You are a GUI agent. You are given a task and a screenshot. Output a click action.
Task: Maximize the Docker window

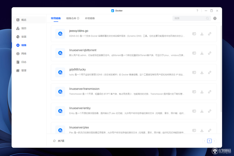(x=211, y=11)
